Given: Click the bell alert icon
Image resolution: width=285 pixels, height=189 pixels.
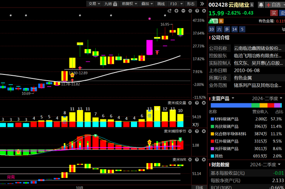Looking at the screenshot, I should (261, 5).
